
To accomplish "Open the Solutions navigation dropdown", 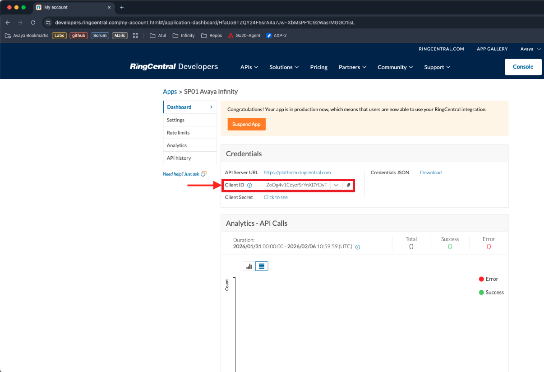I will coord(284,67).
